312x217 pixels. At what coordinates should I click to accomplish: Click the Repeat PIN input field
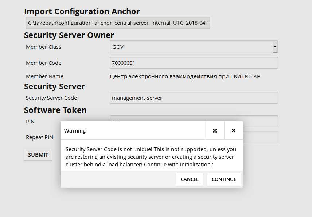tap(260, 137)
